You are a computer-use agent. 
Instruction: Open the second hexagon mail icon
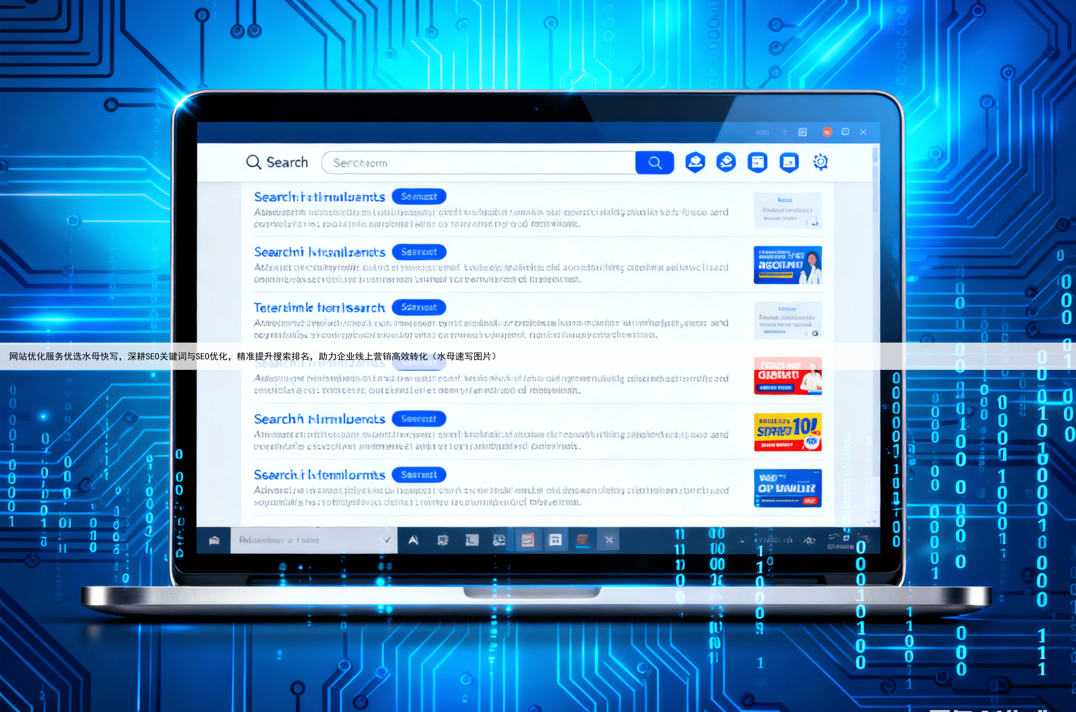[726, 162]
